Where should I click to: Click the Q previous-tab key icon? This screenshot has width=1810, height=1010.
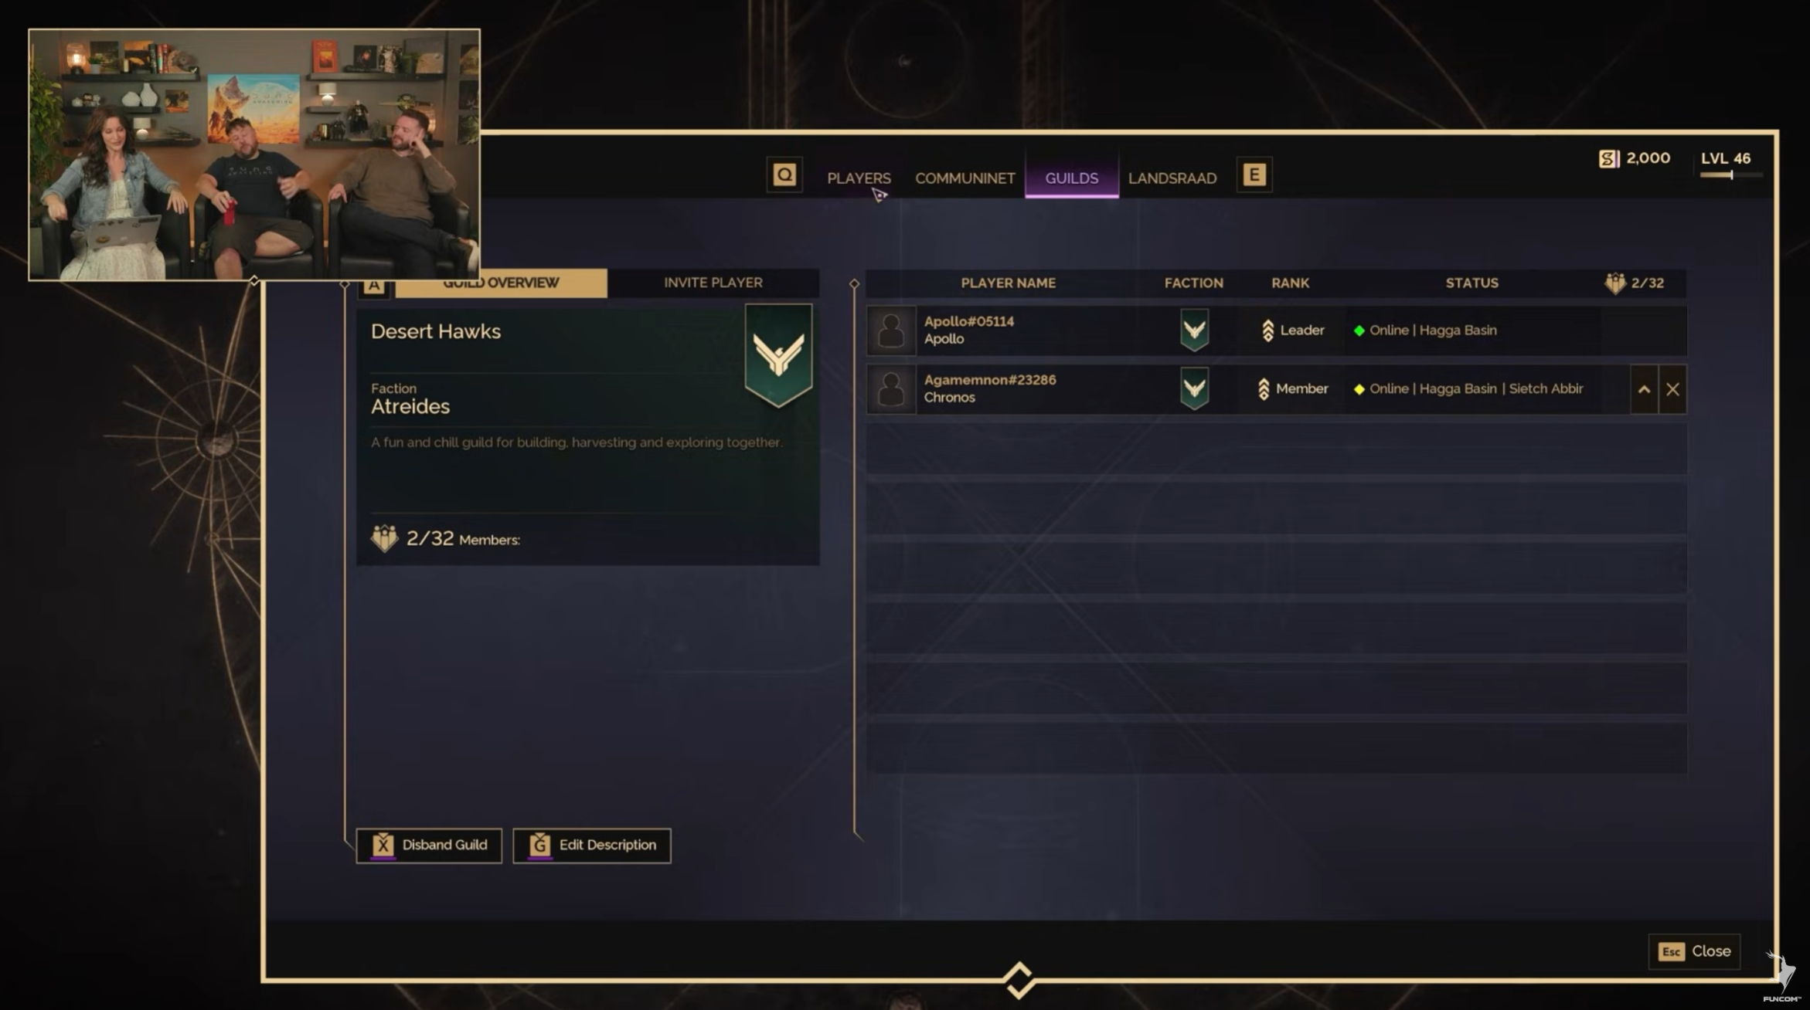pyautogui.click(x=784, y=175)
